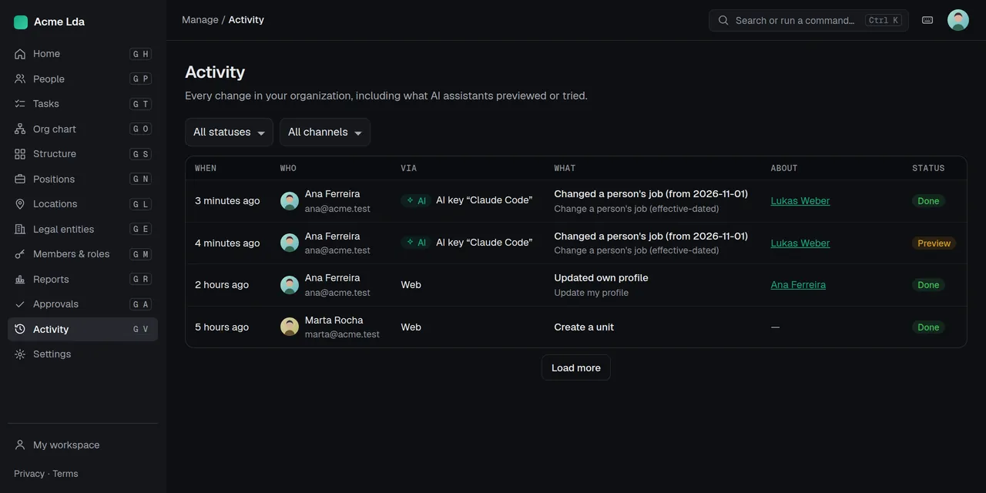Open Legal entities in sidebar

[82, 229]
